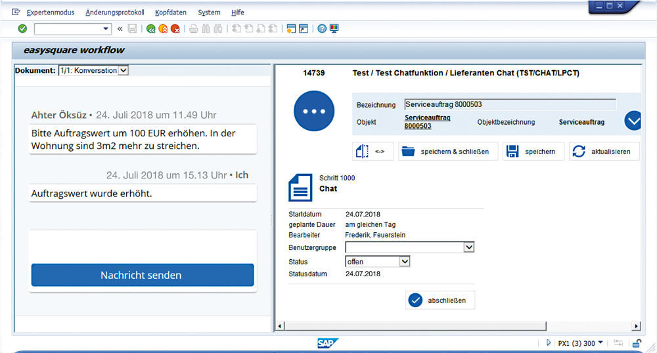
Task: Click the Customize Local Layout monitor icon
Action: (x=334, y=29)
